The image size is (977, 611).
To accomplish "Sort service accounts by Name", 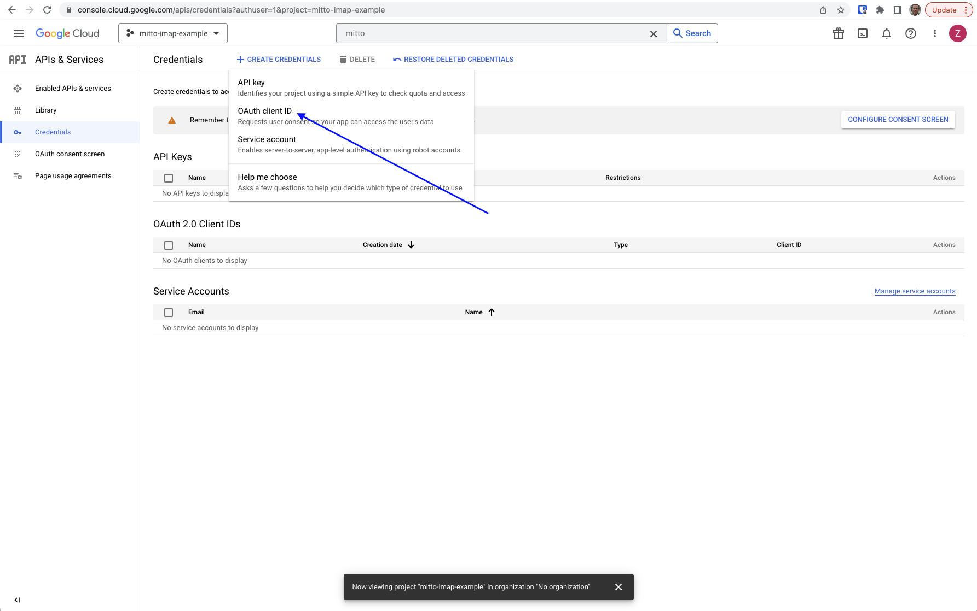I will (480, 312).
